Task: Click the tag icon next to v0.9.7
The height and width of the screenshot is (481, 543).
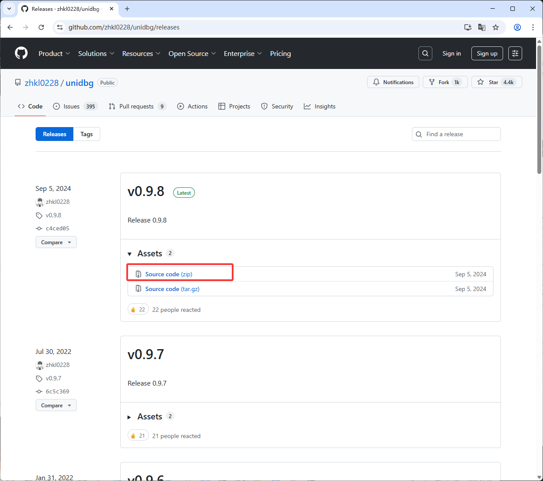Action: pos(39,379)
